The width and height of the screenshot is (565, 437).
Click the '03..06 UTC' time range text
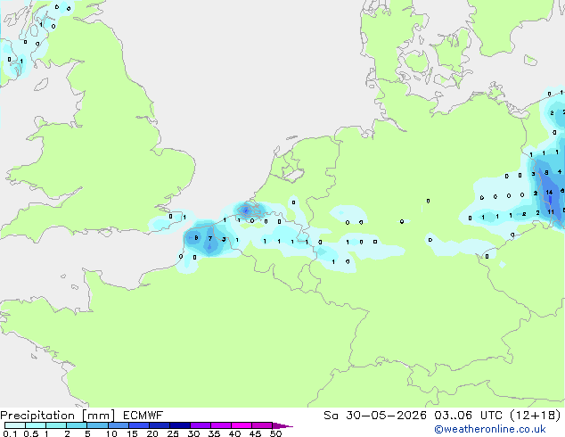(x=468, y=416)
